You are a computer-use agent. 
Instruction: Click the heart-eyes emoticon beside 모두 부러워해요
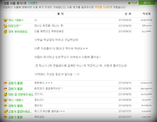[5, 32]
